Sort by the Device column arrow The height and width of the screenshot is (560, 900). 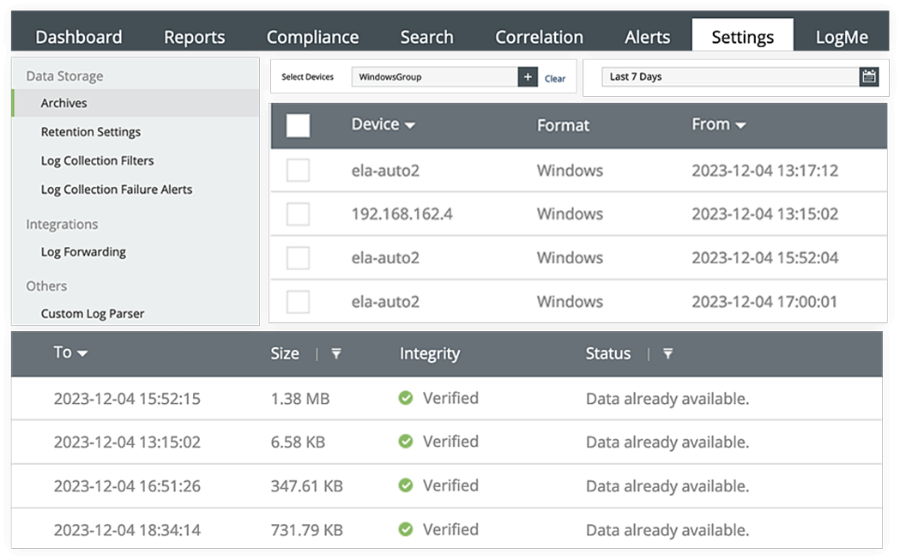click(x=410, y=126)
